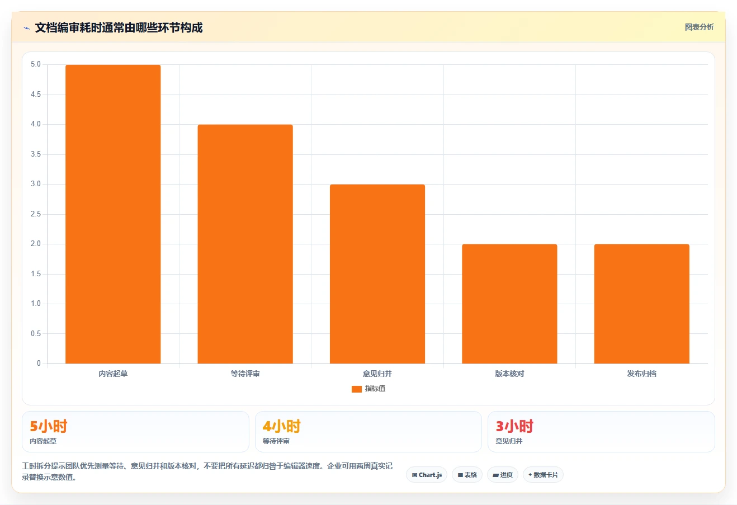The width and height of the screenshot is (737, 505).
Task: Click the 等待评审 x-axis label
Action: click(245, 374)
